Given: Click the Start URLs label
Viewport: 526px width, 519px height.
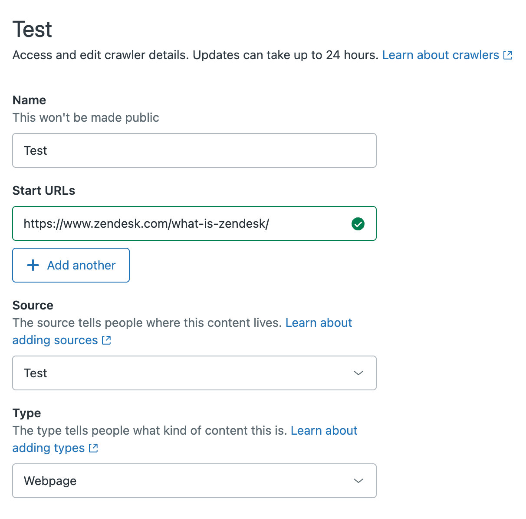Looking at the screenshot, I should point(44,190).
